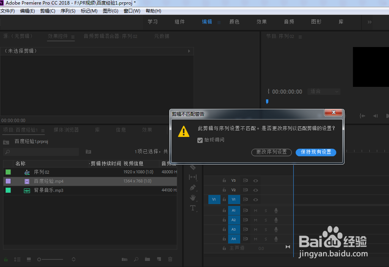Switch project panel to icon view
Image resolution: width=389 pixels, height=267 pixels.
tap(29, 259)
